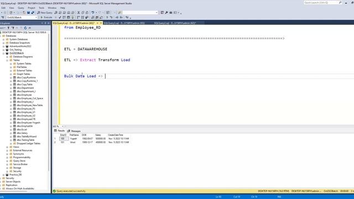This screenshot has height=199, width=354.
Task: Open the Undo history dropdown arrow
Action: [96, 13]
